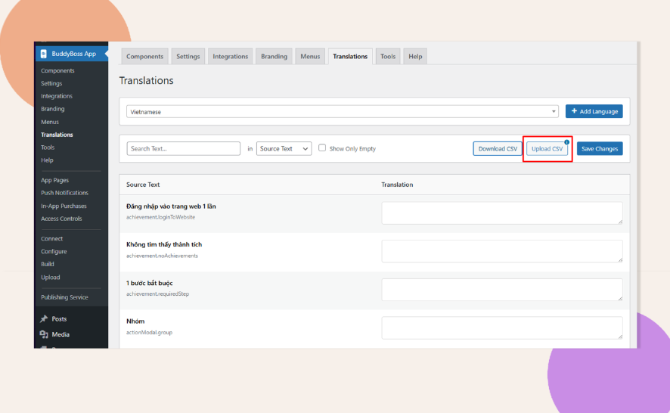The width and height of the screenshot is (670, 413).
Task: Click source text '1 bước bắt buộc'
Action: click(x=150, y=283)
